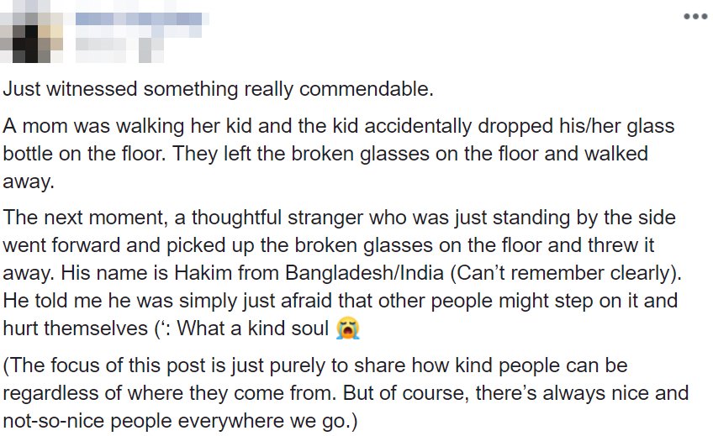Click the paragraph starting "The next moment"

coord(336,272)
